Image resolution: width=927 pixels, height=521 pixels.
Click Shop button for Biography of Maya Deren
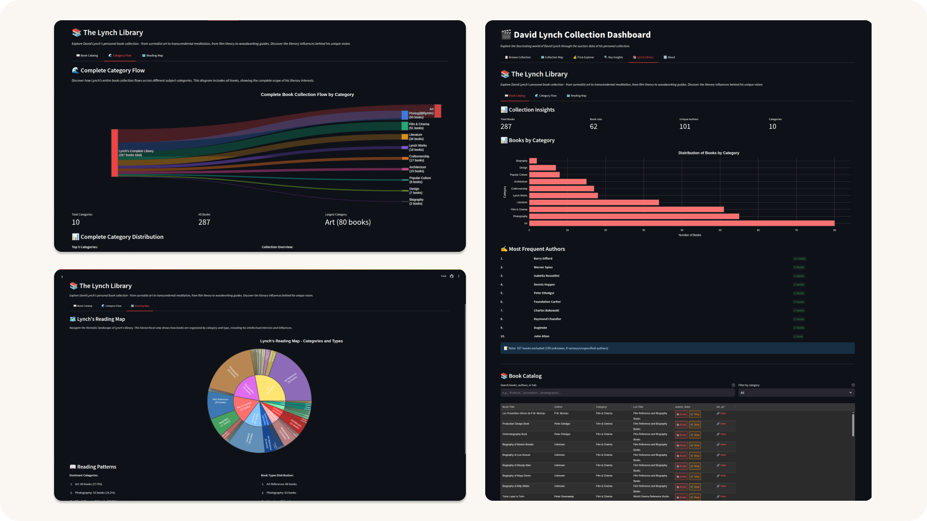tap(695, 477)
